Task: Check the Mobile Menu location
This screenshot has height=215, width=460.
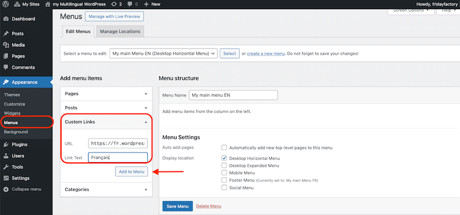Action: 224,173
